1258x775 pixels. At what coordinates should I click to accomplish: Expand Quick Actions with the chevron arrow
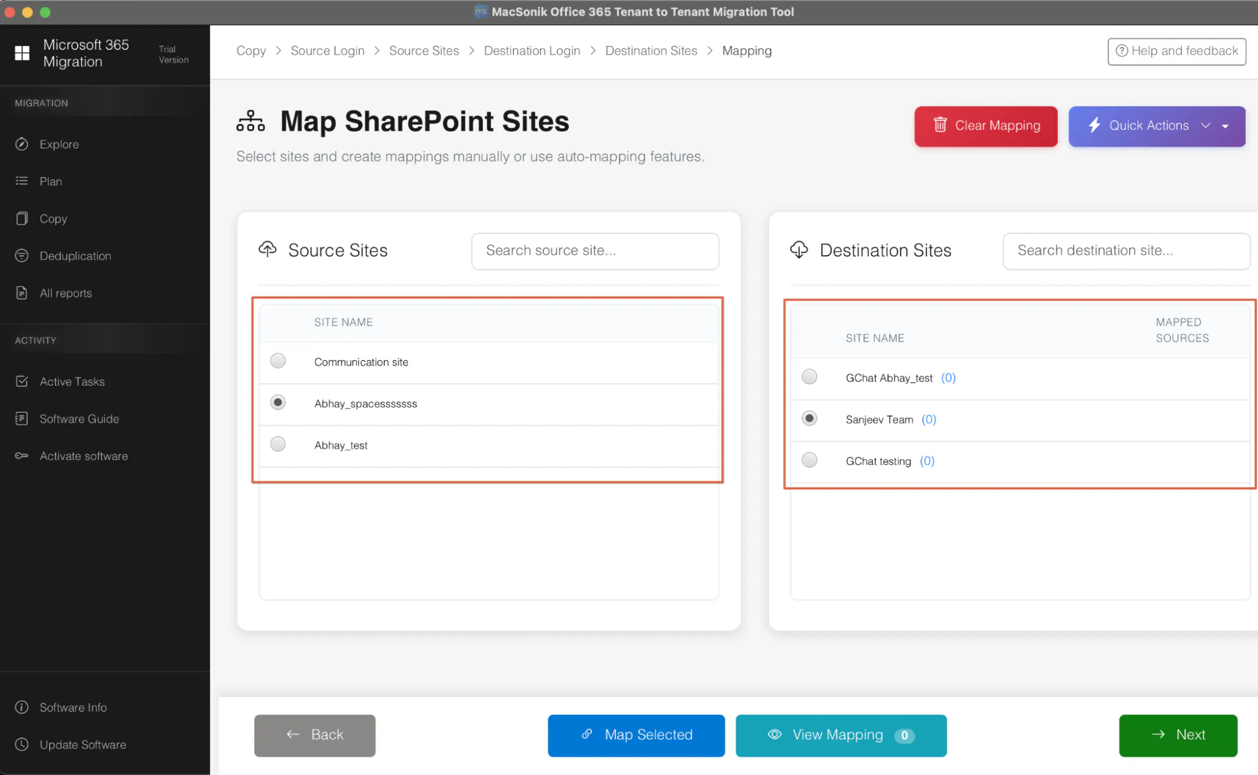(1205, 125)
